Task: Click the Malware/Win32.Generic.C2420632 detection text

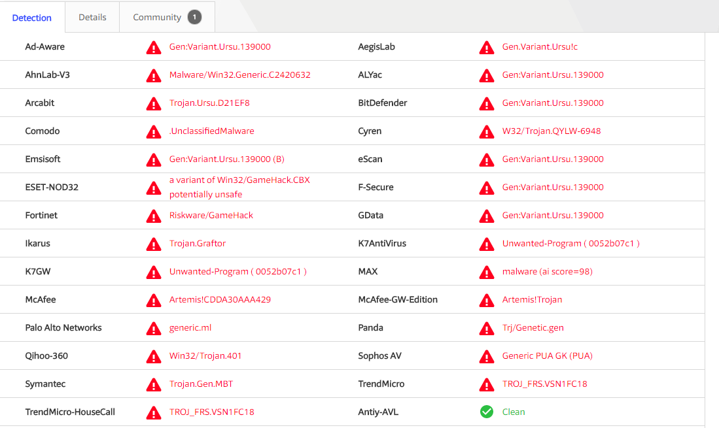Action: 239,75
